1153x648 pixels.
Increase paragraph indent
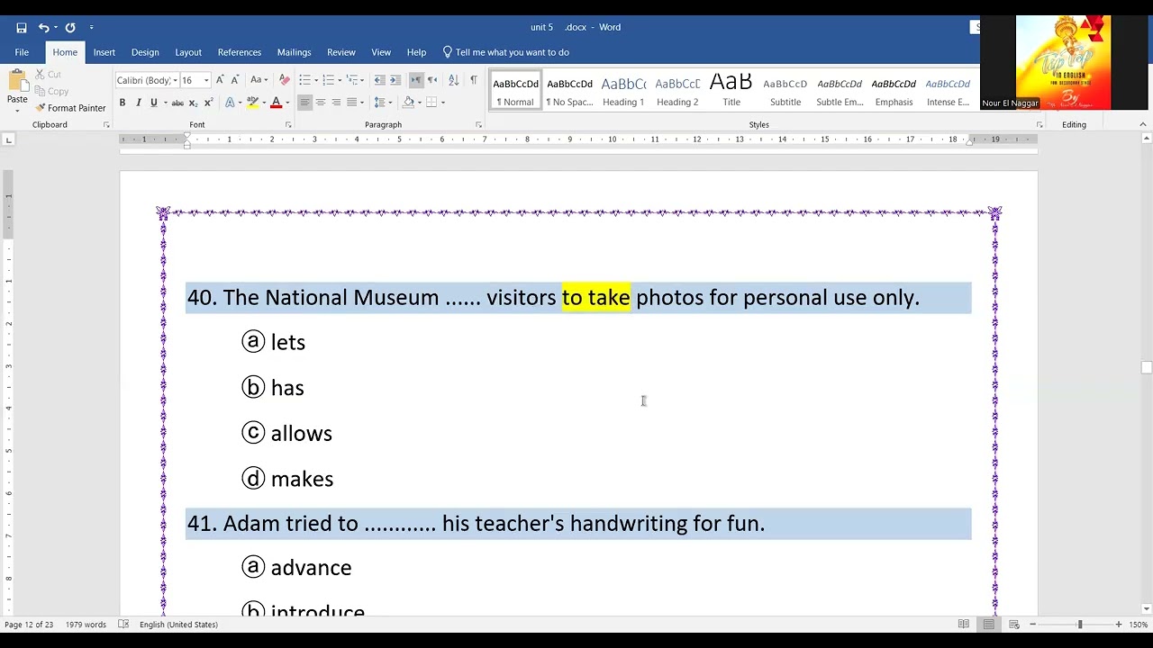[x=395, y=80]
